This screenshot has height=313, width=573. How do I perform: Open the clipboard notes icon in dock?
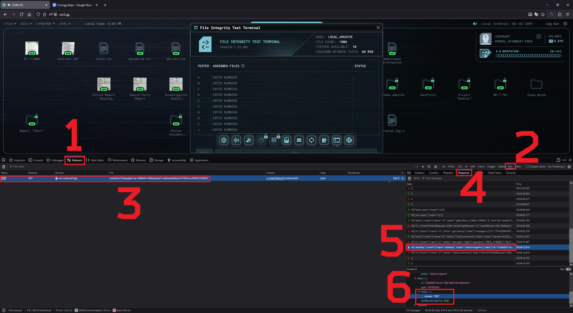tap(324, 140)
